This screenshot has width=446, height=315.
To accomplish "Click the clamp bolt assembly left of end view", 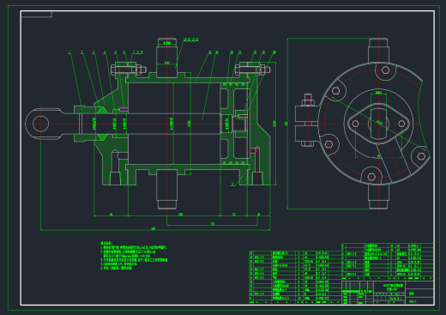I will click(x=308, y=120).
